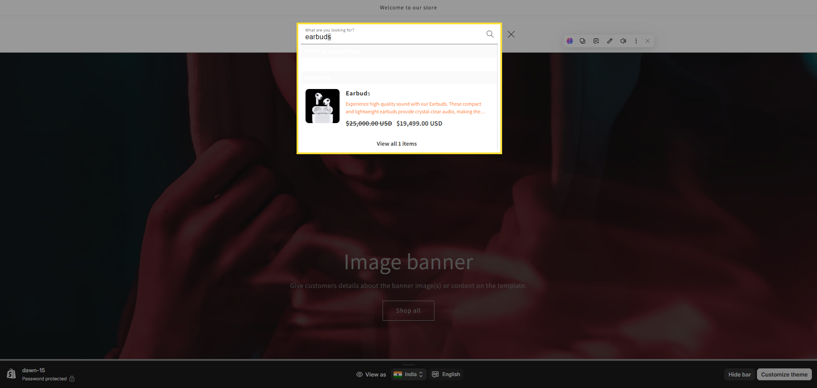Click into the search field containing earbuds
This screenshot has width=817, height=388.
(x=391, y=37)
